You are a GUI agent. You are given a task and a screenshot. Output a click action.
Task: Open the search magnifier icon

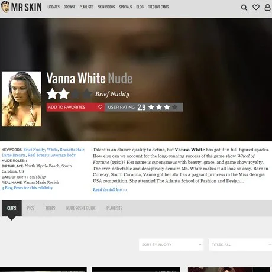click(x=244, y=8)
